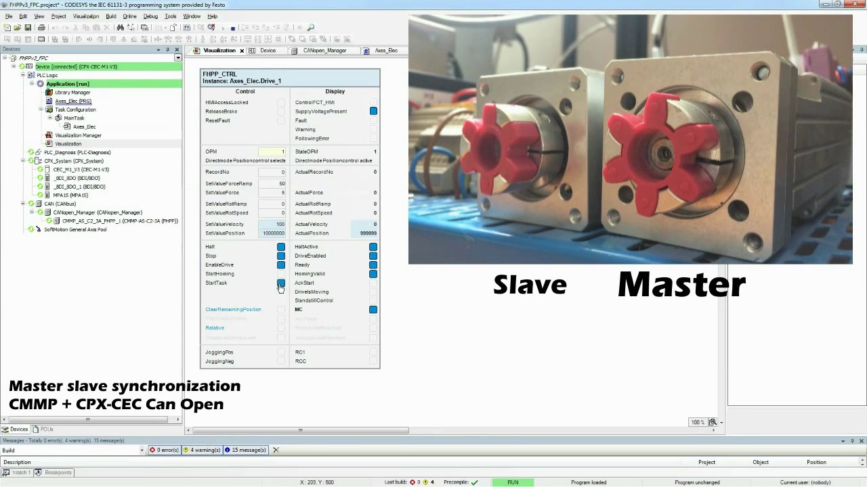Toggle the Stop control button
The image size is (867, 487).
coord(281,256)
